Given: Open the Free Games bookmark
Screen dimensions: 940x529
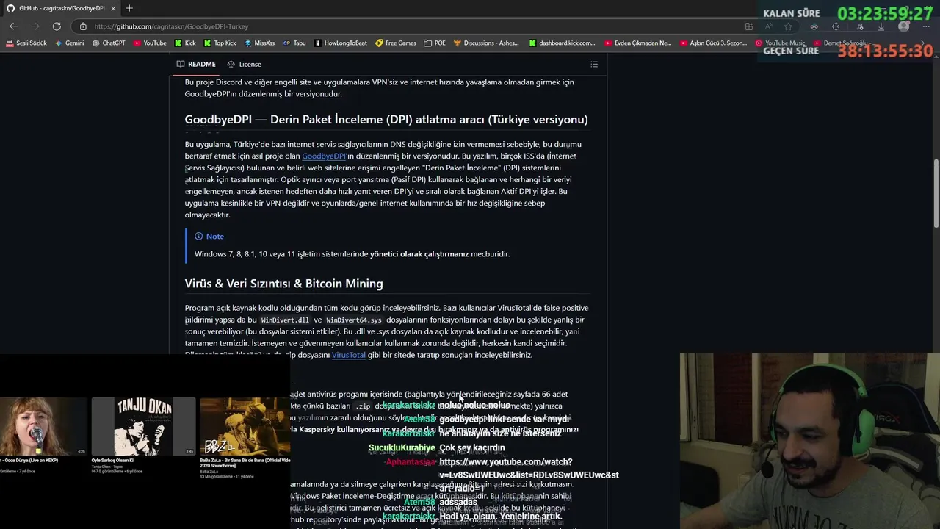Looking at the screenshot, I should pyautogui.click(x=396, y=43).
